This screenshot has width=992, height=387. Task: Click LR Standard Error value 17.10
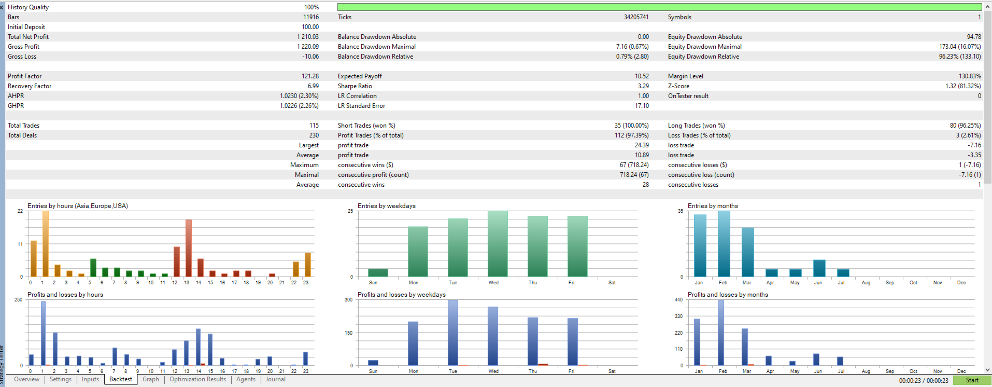pos(642,106)
